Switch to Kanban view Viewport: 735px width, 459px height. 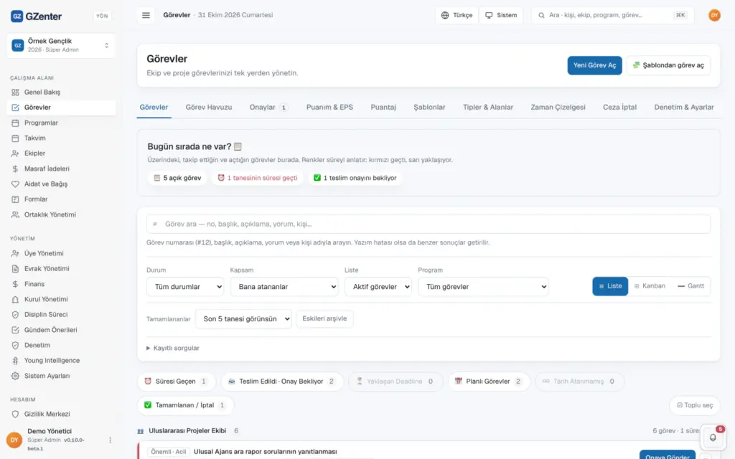(649, 286)
